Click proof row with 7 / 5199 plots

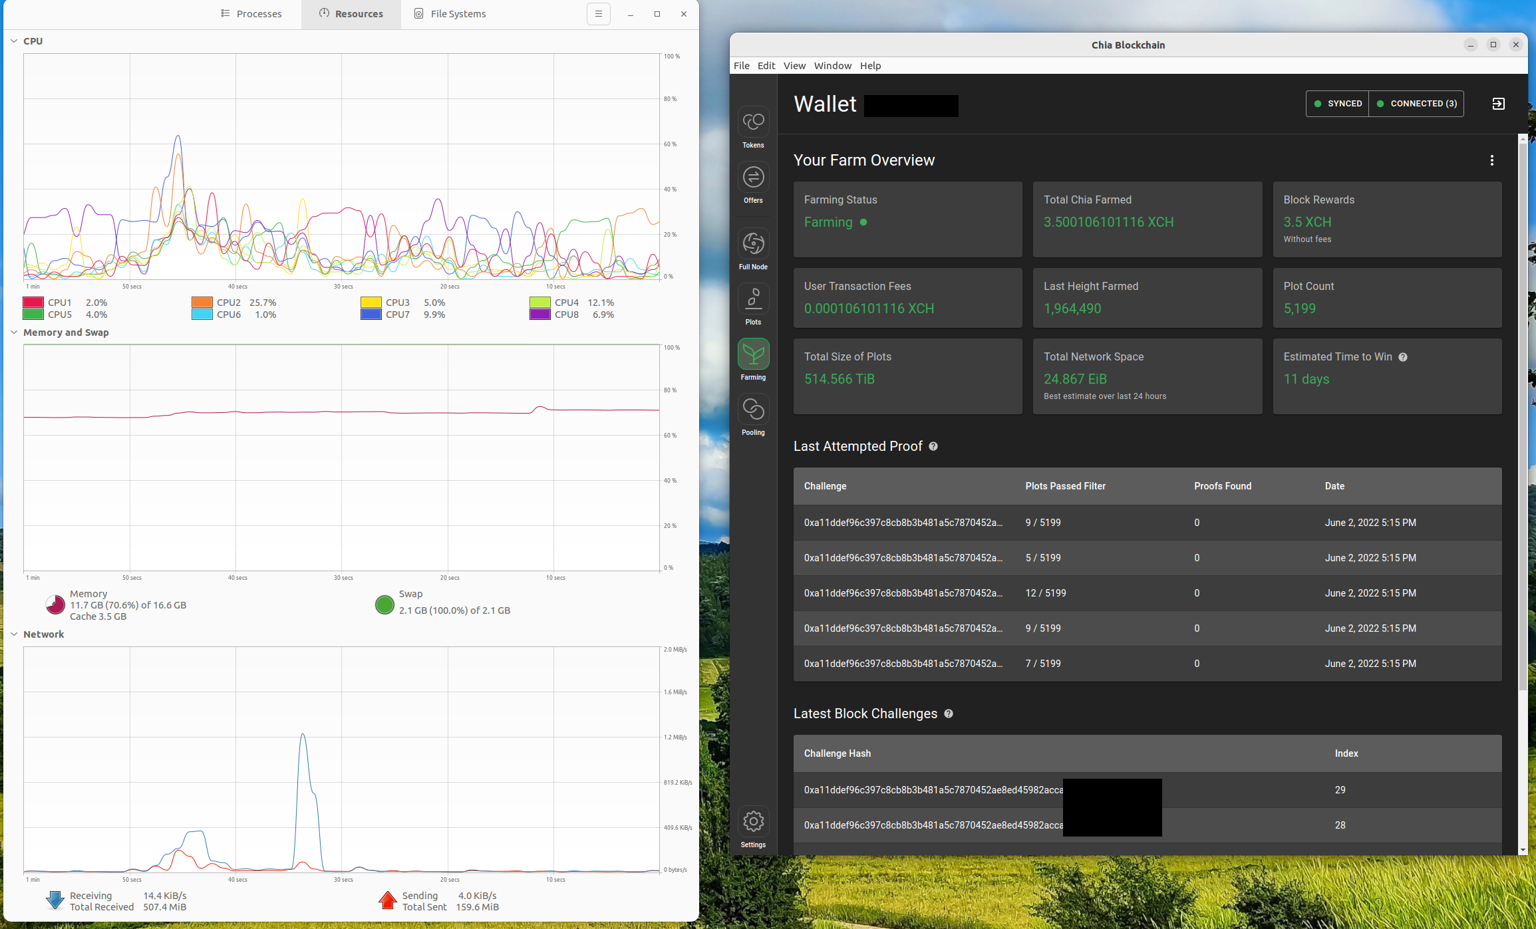[x=1147, y=664]
